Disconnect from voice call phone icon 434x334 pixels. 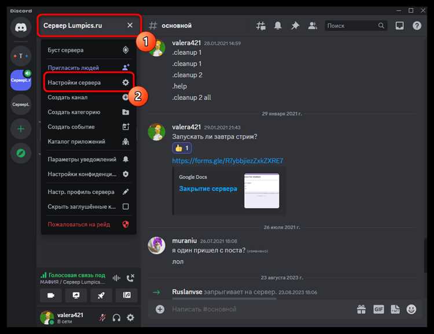[x=130, y=278]
